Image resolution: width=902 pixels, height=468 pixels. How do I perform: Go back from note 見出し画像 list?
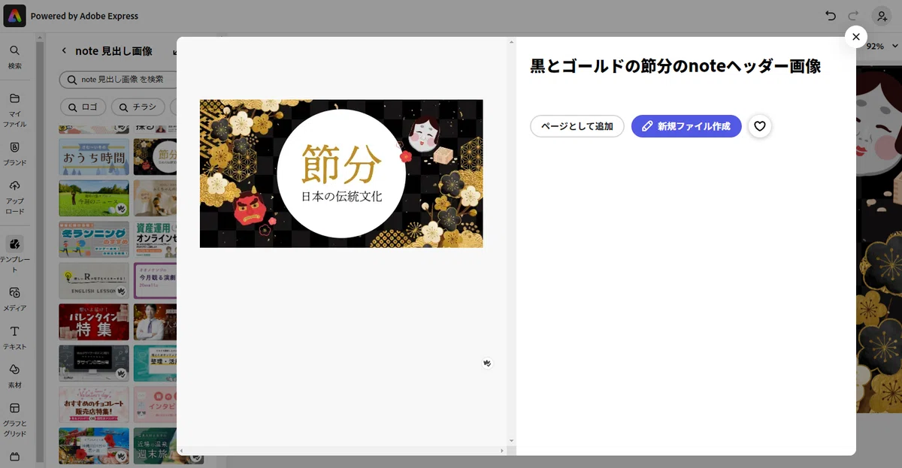click(x=64, y=51)
